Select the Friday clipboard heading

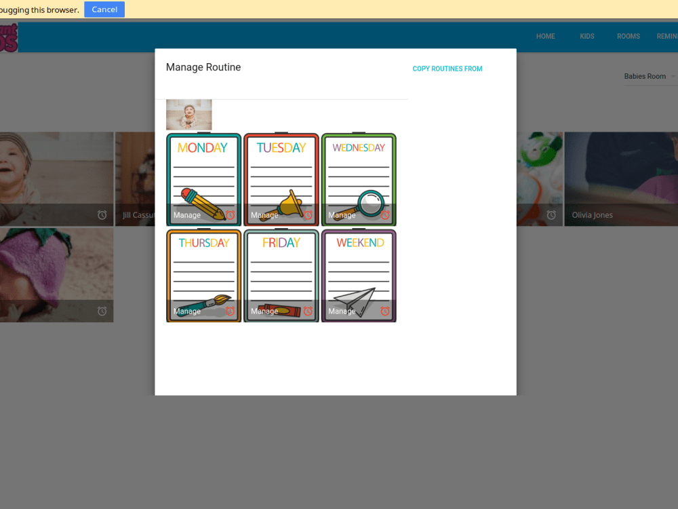[281, 243]
